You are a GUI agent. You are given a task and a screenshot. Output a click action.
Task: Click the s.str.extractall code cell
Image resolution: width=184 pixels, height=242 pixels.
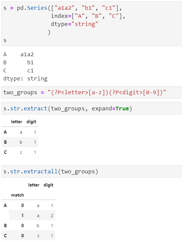click(x=91, y=171)
